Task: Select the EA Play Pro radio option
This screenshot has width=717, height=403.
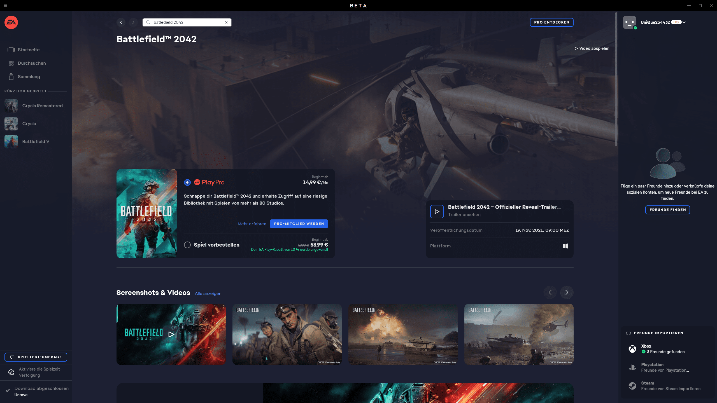Action: 187,182
